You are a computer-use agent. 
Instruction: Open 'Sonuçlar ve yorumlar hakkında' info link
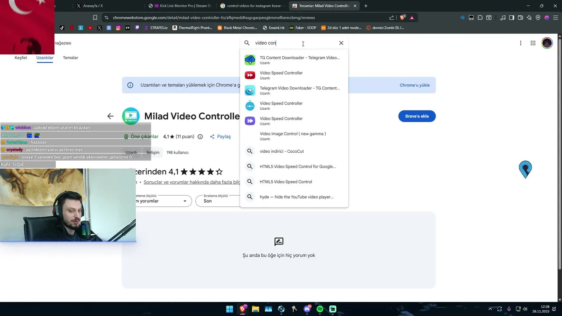click(192, 182)
